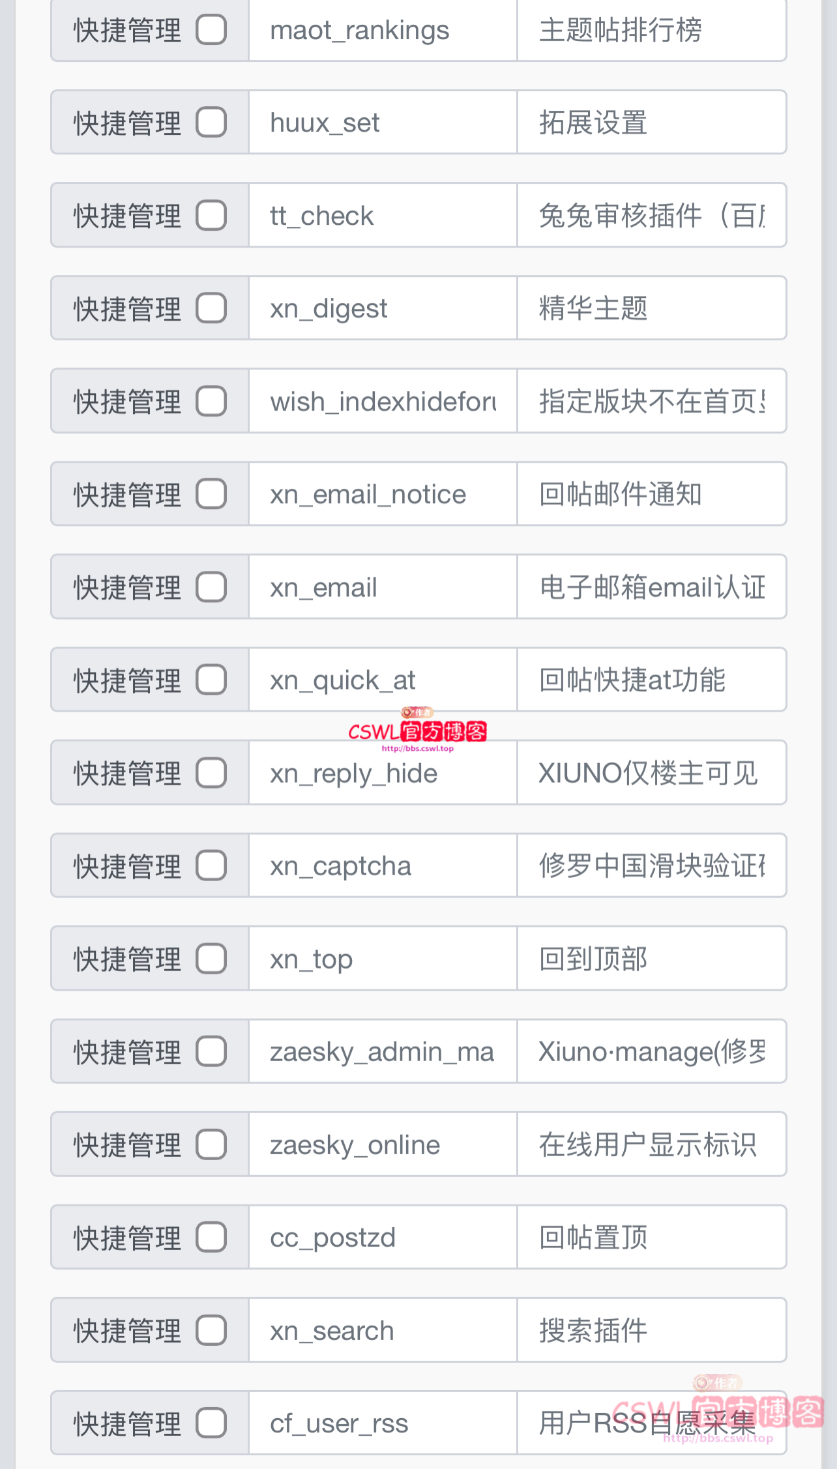The width and height of the screenshot is (837, 1469).
Task: Click the 搜索插件 description field
Action: 652,1330
